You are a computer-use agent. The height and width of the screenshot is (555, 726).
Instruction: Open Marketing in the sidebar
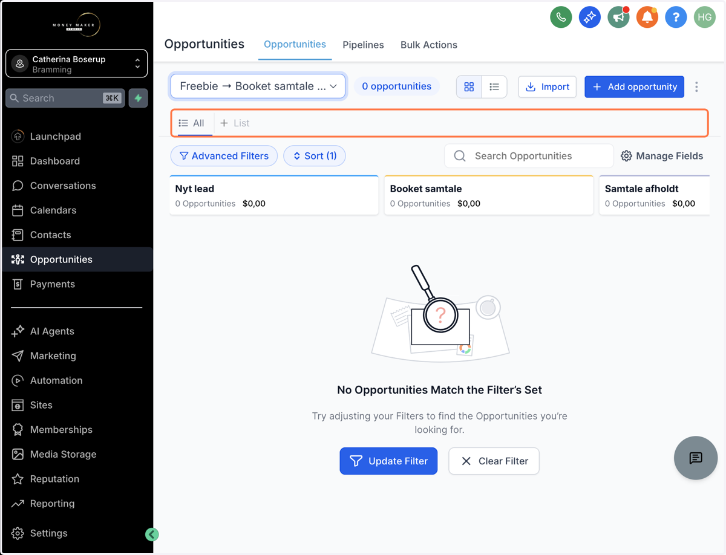(76, 355)
